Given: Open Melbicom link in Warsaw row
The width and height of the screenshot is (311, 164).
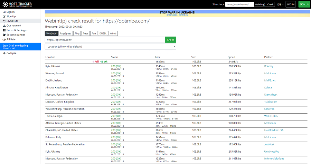Looking at the screenshot, I should [270, 73].
